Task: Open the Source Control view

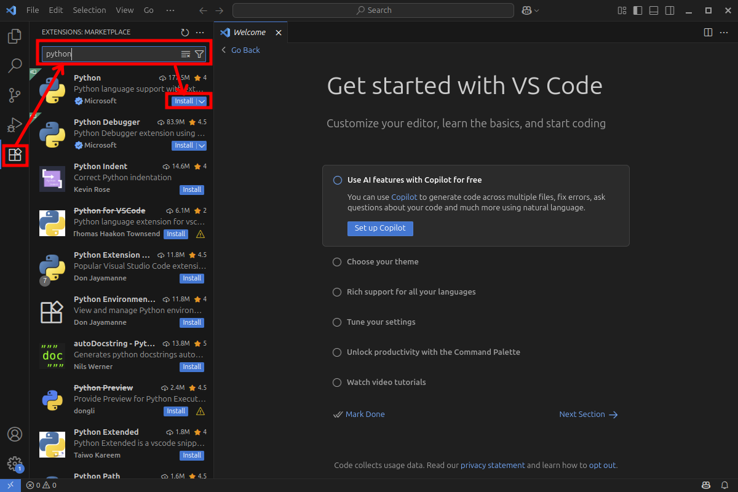Action: [x=15, y=95]
